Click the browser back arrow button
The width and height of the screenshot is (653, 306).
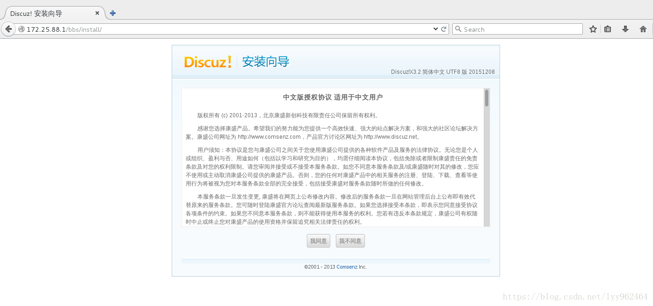(x=8, y=29)
